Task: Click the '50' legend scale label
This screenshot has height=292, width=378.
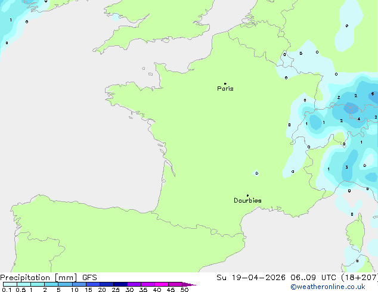Action: pos(185,290)
